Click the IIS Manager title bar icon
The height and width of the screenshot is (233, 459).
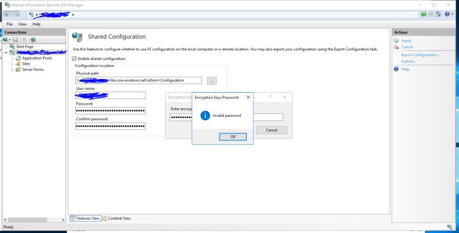pyautogui.click(x=7, y=5)
